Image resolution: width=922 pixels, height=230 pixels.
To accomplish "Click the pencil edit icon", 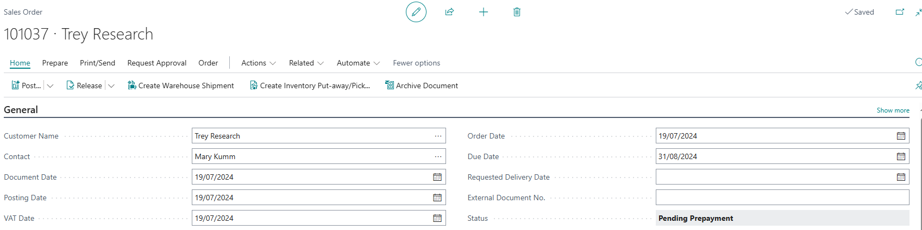I will 416,12.
